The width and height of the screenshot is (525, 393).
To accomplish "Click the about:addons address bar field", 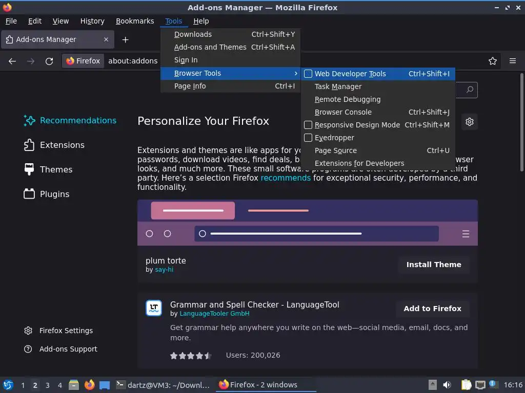I will click(x=133, y=61).
